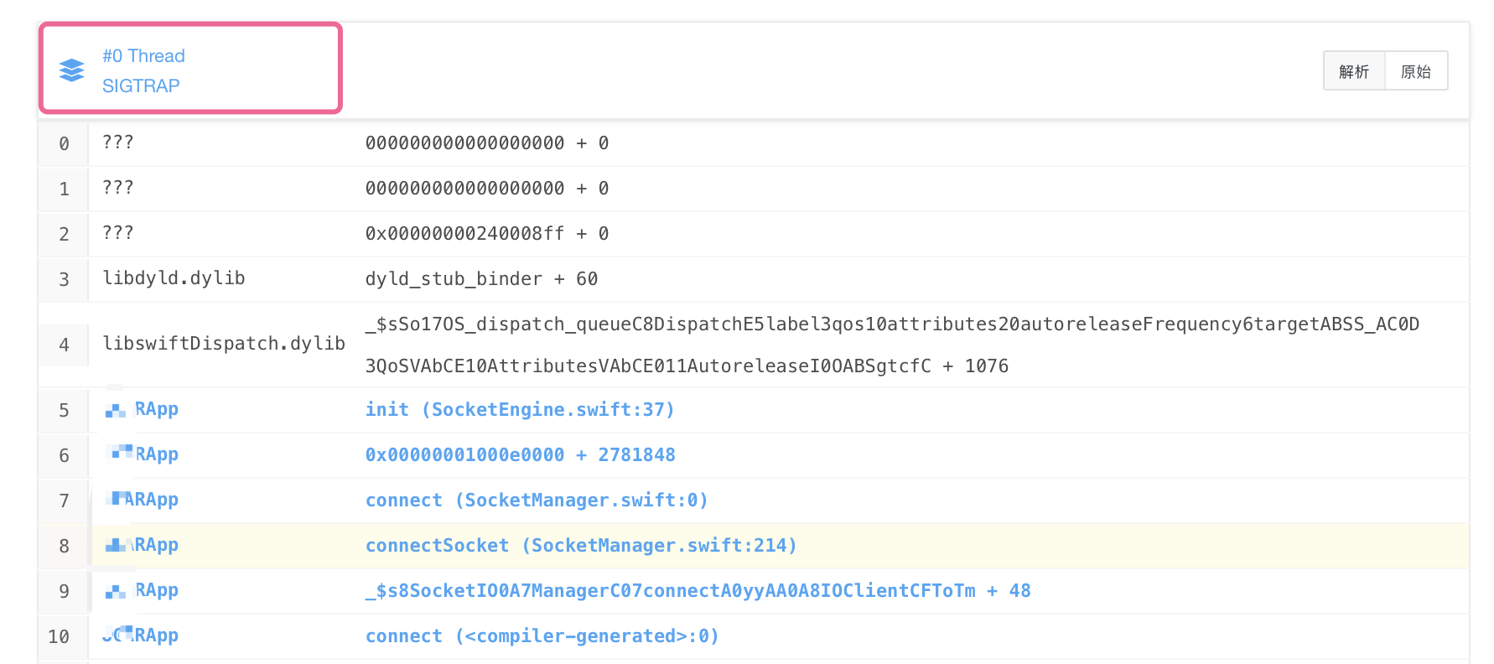The image size is (1494, 664).
Task: Click RApp module name in row 5
Action: tap(157, 409)
